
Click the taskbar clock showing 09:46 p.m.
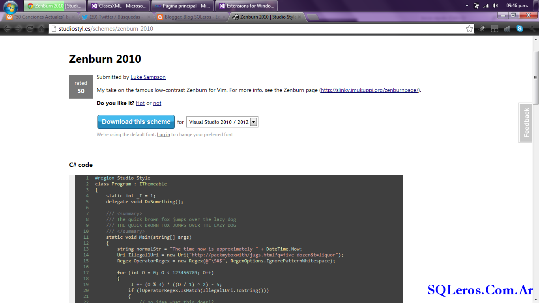(517, 6)
